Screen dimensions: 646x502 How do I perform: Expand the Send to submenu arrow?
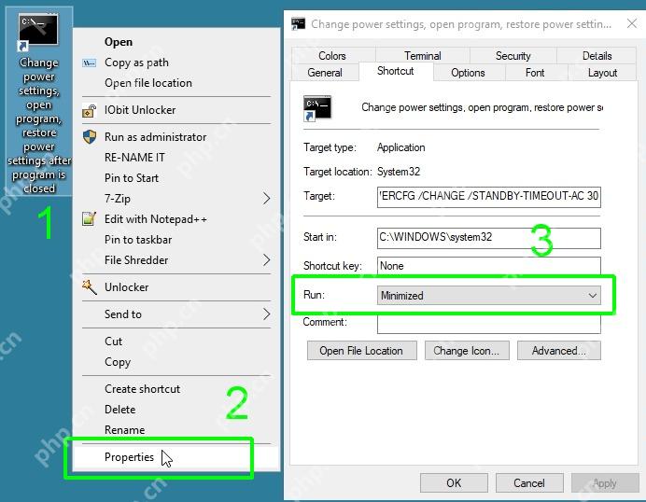pos(267,314)
